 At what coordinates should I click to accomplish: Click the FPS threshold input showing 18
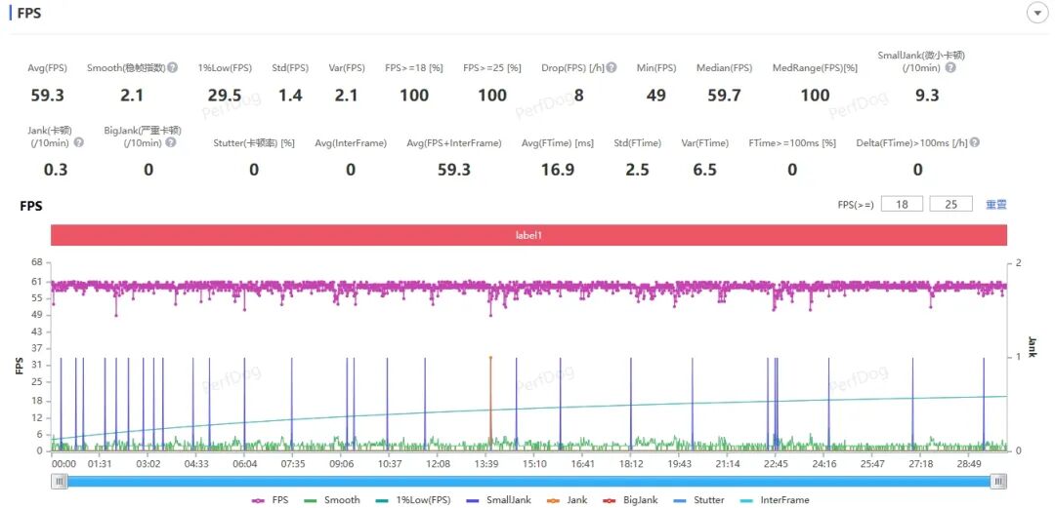pos(901,205)
